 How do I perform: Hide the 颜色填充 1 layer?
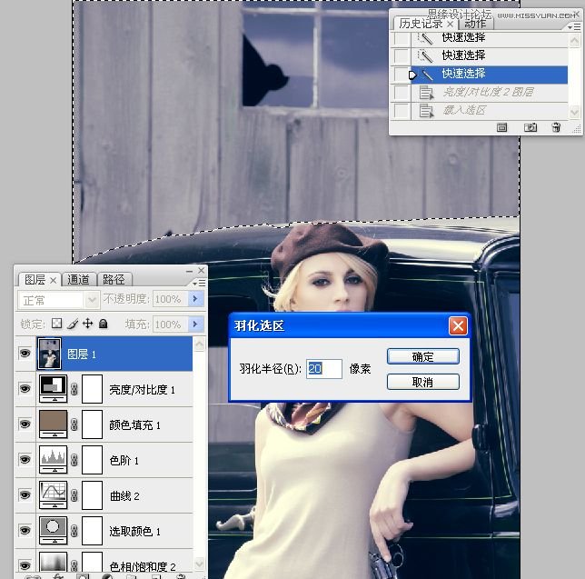pos(25,424)
